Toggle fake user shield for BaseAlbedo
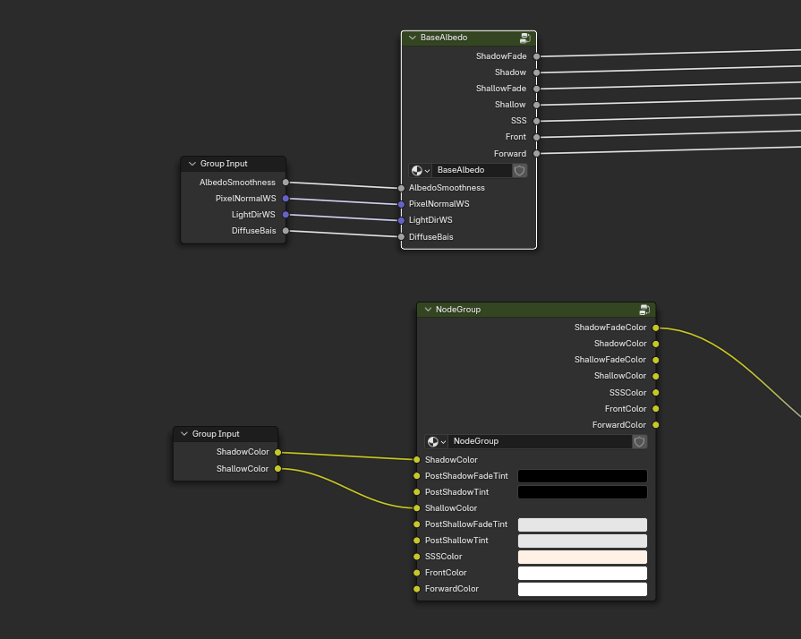 pyautogui.click(x=519, y=170)
